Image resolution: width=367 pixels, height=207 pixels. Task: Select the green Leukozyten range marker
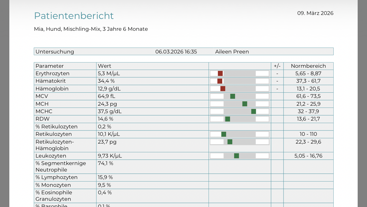coord(237,156)
